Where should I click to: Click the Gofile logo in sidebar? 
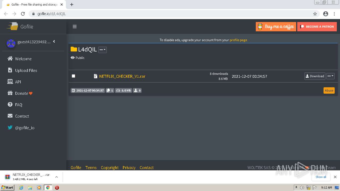click(x=20, y=27)
